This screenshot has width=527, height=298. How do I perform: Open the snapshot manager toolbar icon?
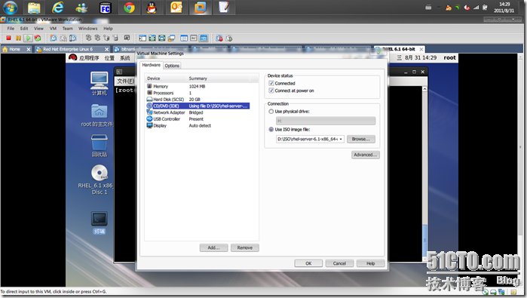tap(73, 38)
